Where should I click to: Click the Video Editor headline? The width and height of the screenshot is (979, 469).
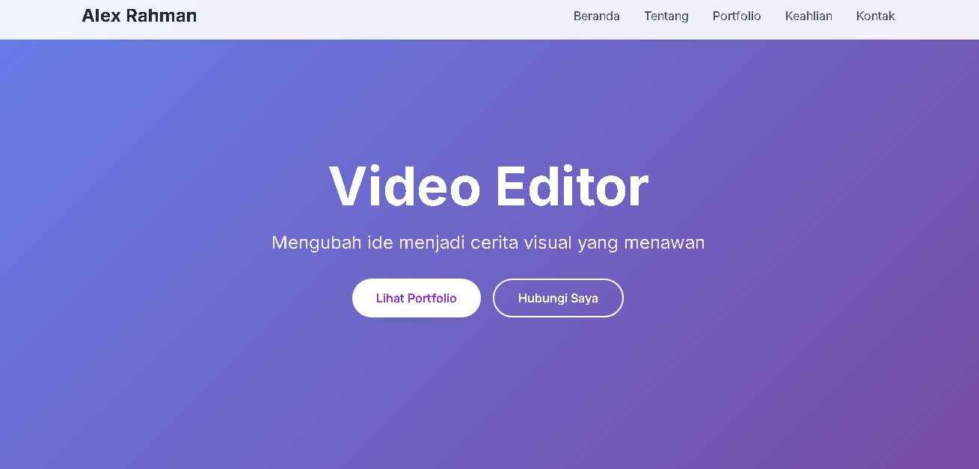[x=488, y=186]
